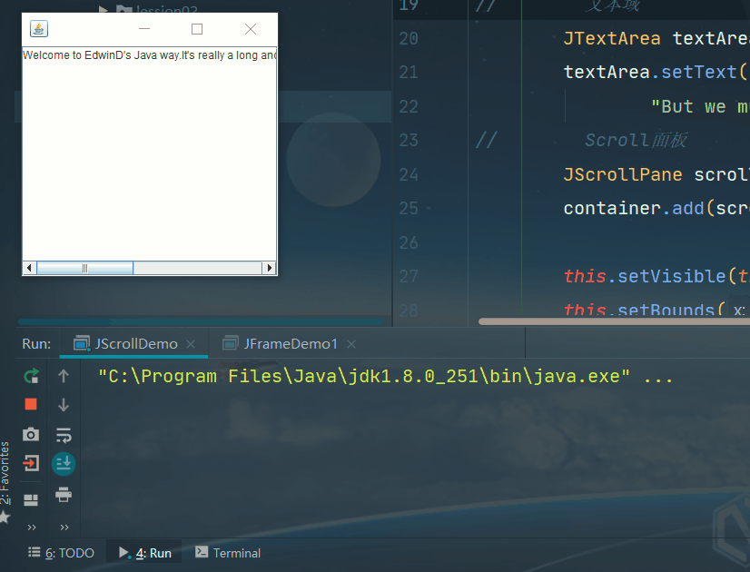Click the Restore Layout icon
Image resolution: width=750 pixels, height=572 pixels.
point(31,499)
